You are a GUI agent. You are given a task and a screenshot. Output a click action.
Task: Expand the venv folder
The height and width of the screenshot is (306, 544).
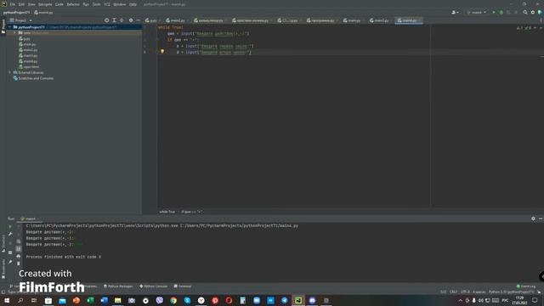15,32
